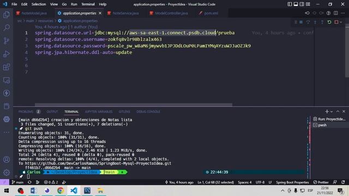Click the main branch in status bar
349x196 pixels.
click(x=17, y=182)
